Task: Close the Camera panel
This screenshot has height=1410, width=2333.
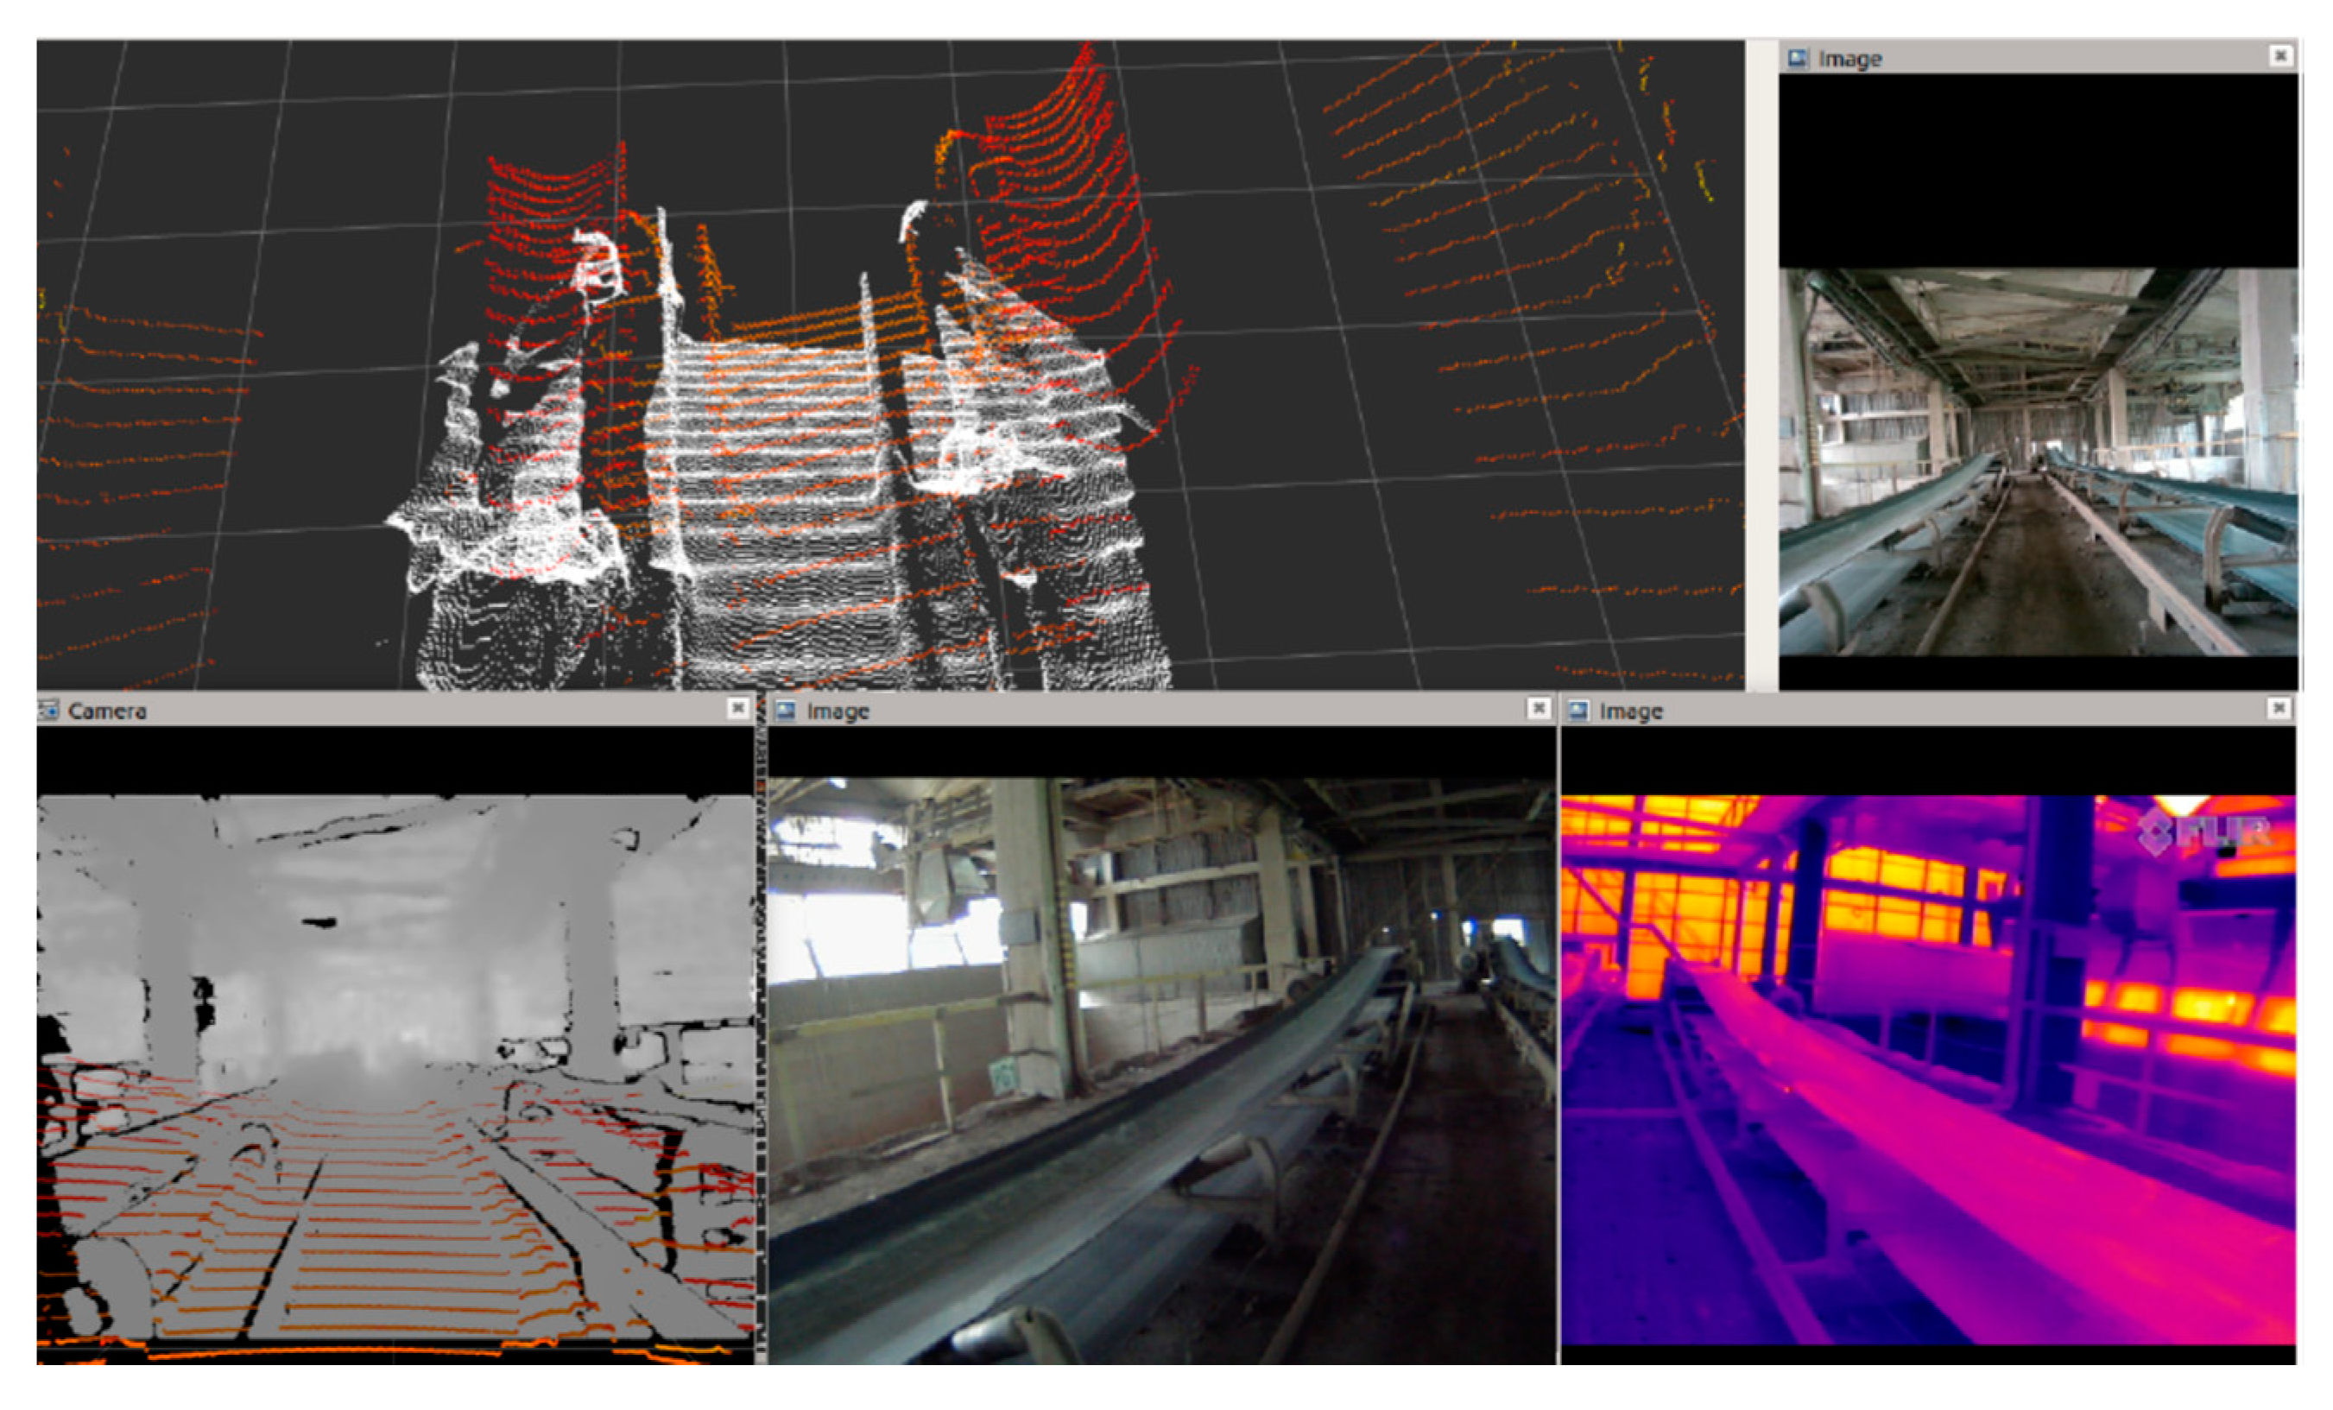Action: click(x=737, y=708)
